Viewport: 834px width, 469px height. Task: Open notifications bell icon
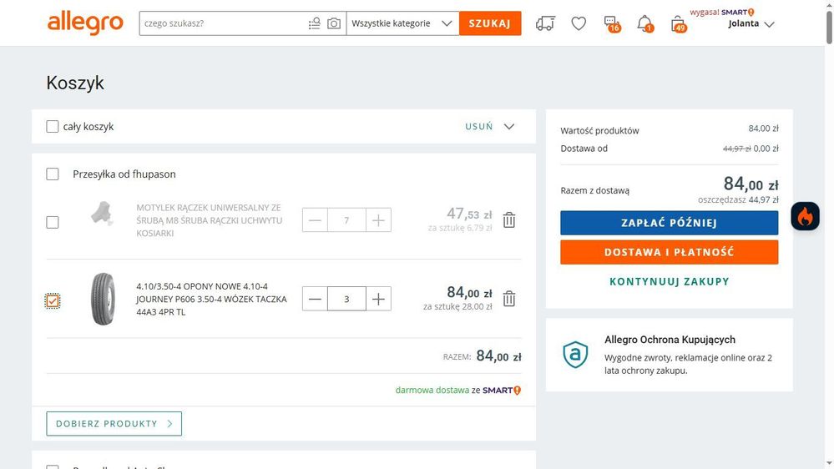point(644,23)
